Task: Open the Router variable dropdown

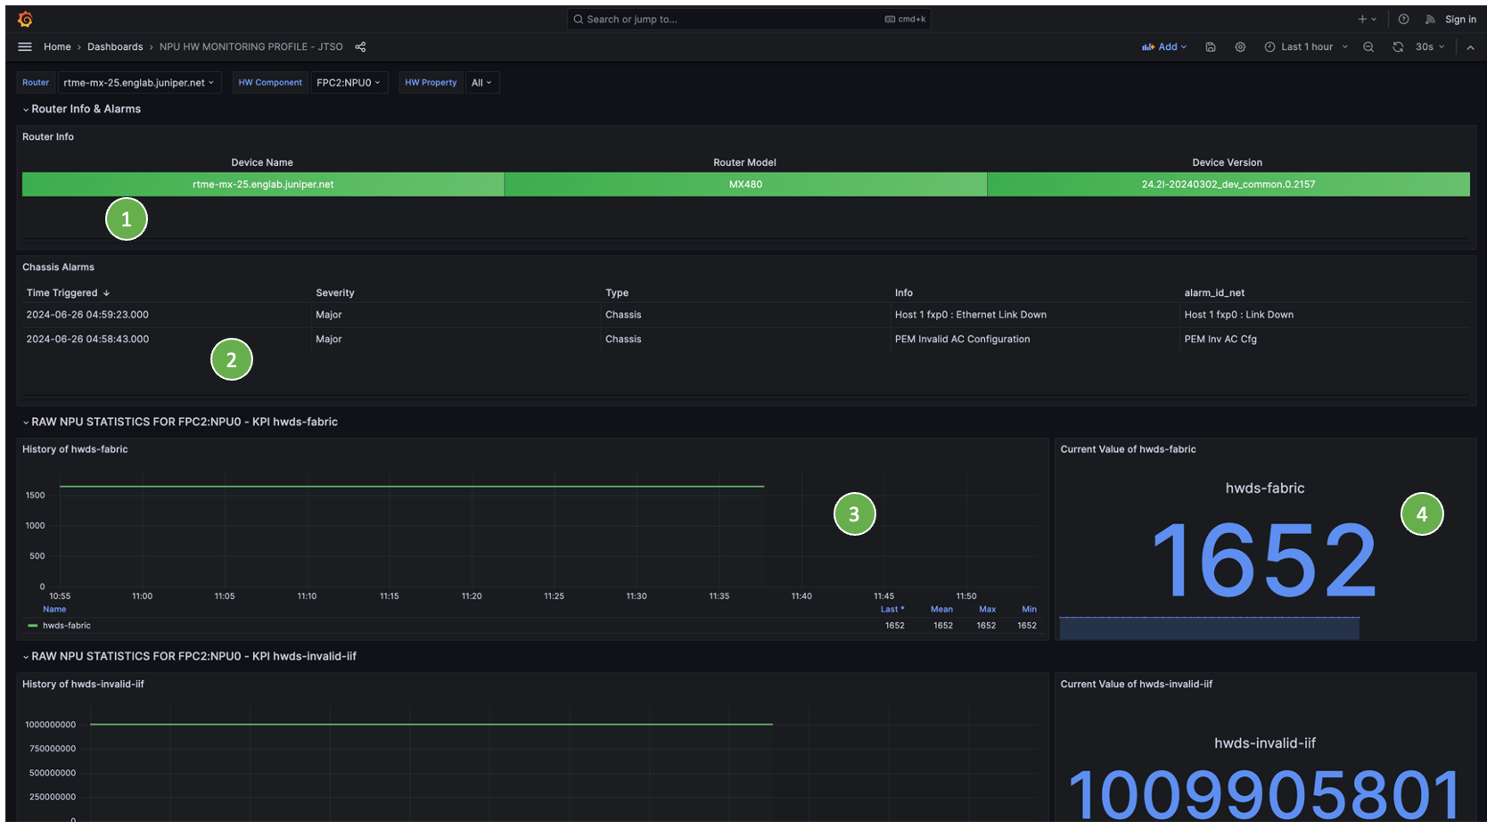Action: pos(139,83)
